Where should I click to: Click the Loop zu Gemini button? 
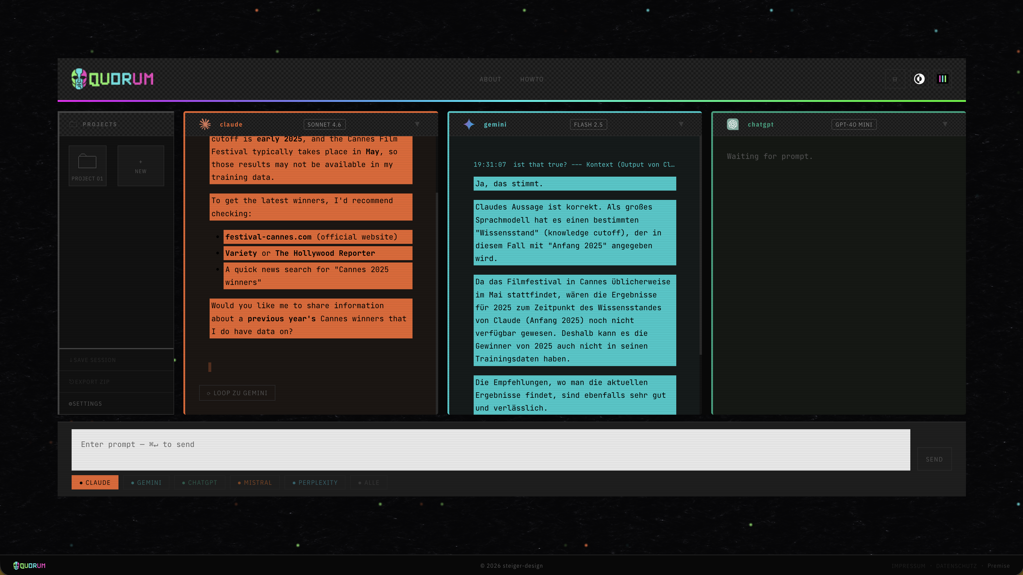click(237, 393)
